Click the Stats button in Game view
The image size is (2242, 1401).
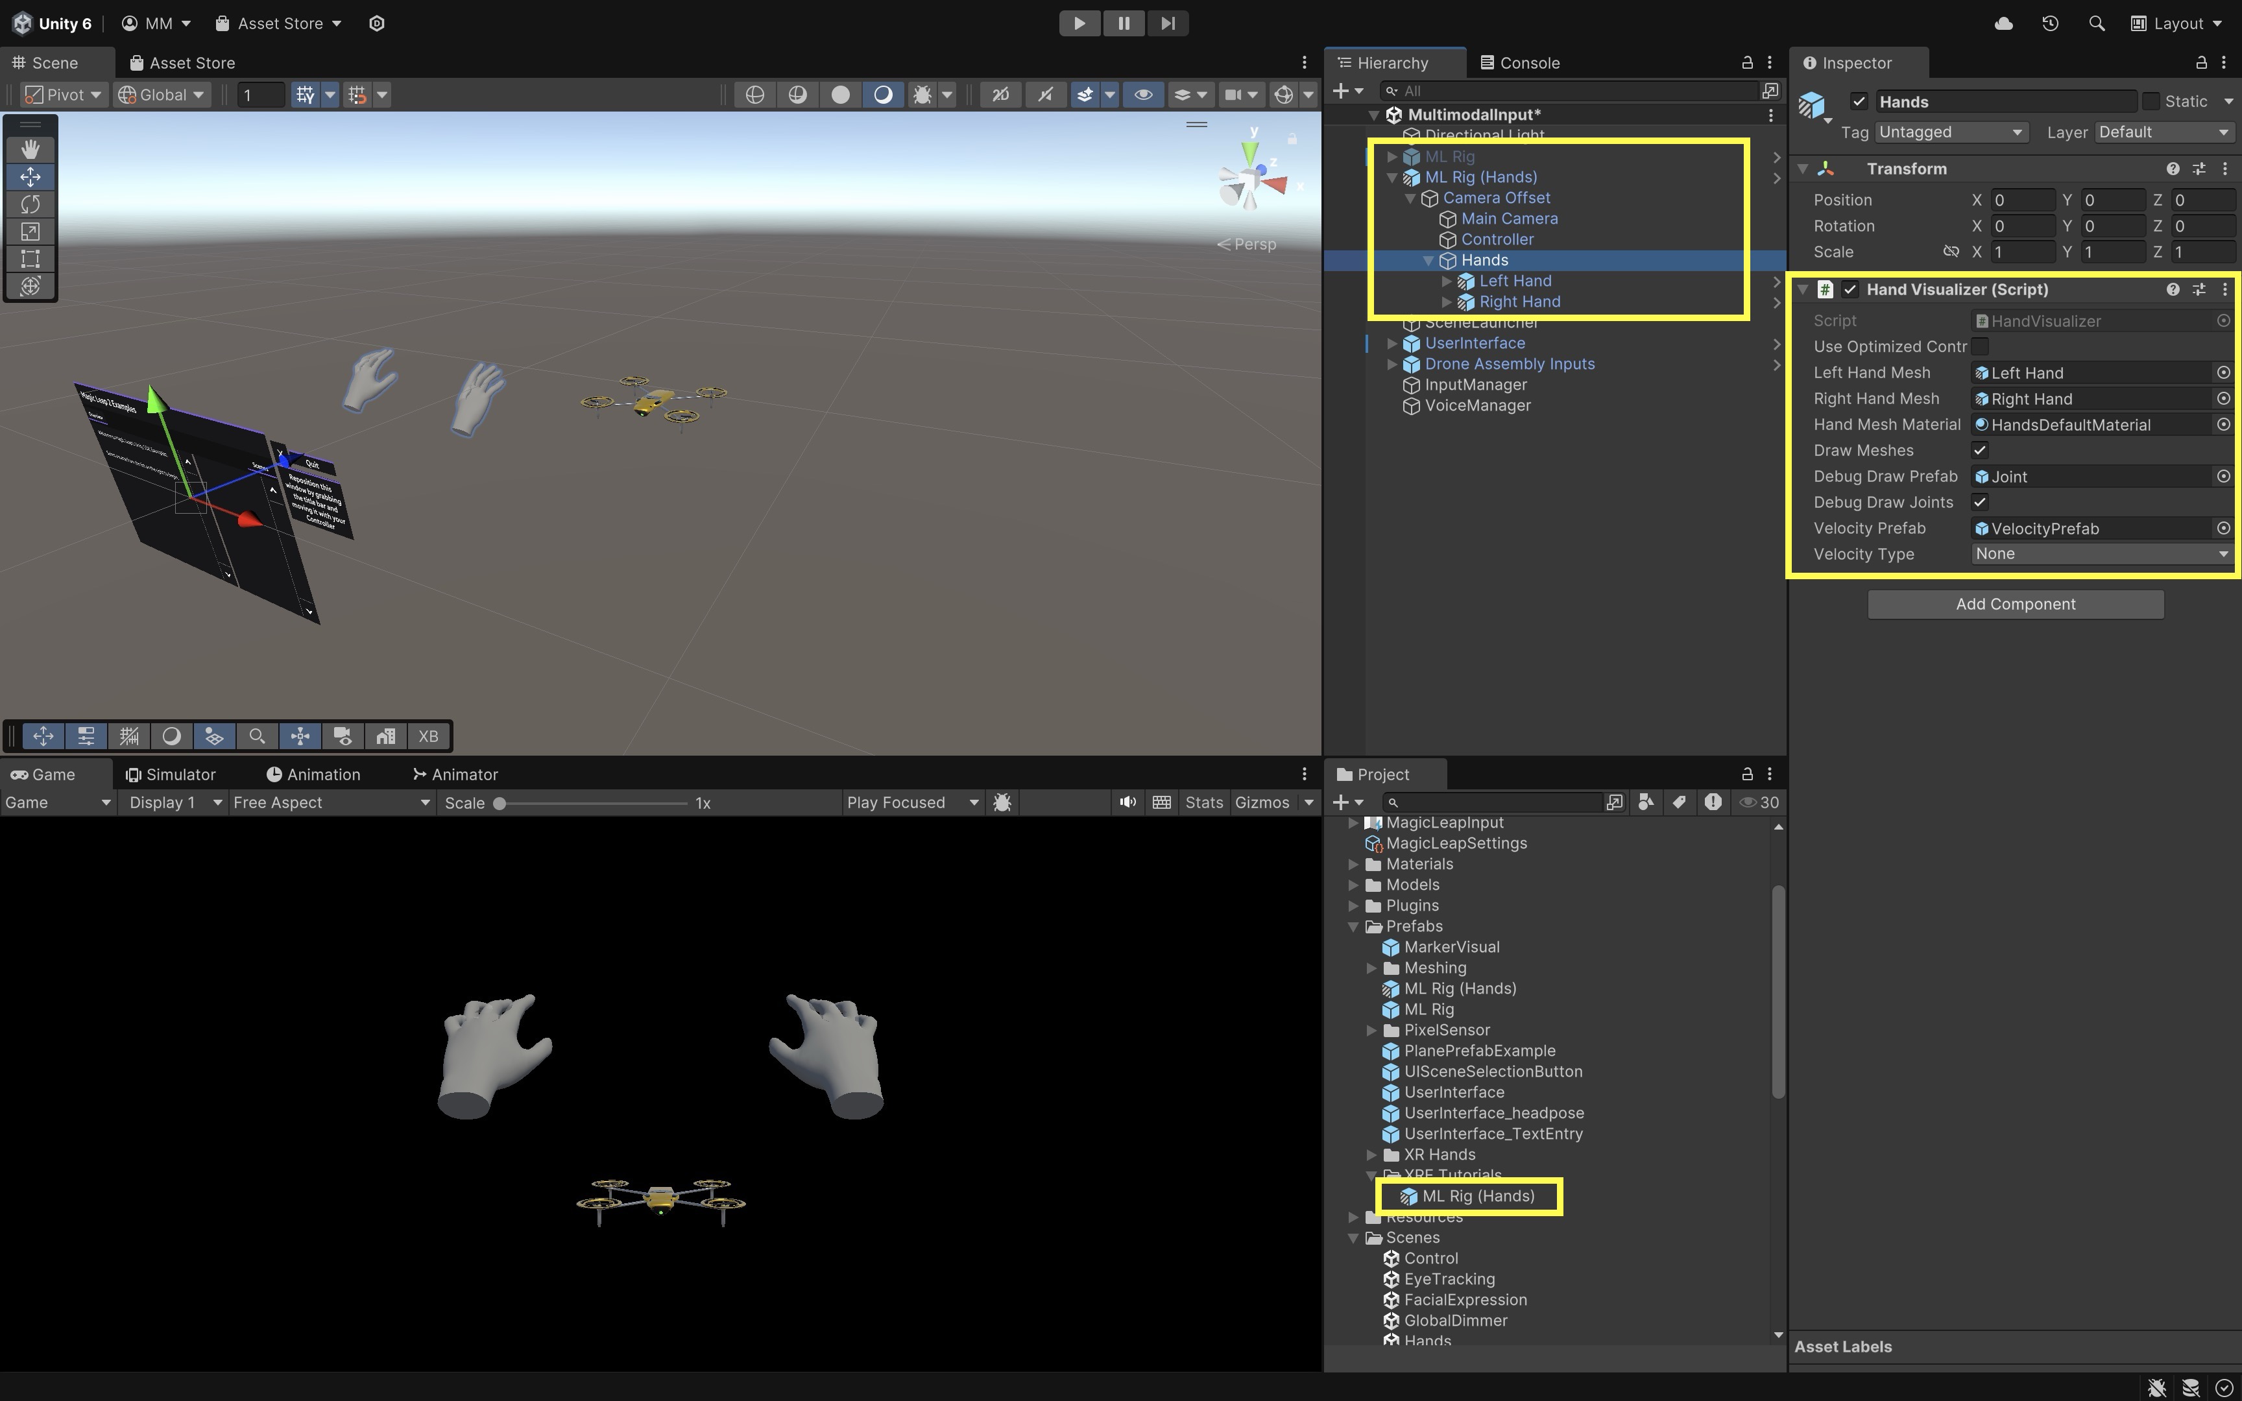pos(1203,802)
